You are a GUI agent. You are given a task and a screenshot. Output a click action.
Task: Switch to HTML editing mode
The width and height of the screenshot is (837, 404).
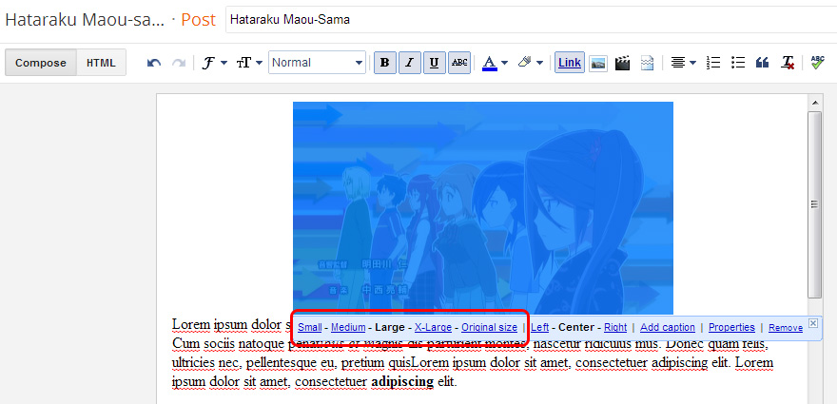[x=102, y=63]
